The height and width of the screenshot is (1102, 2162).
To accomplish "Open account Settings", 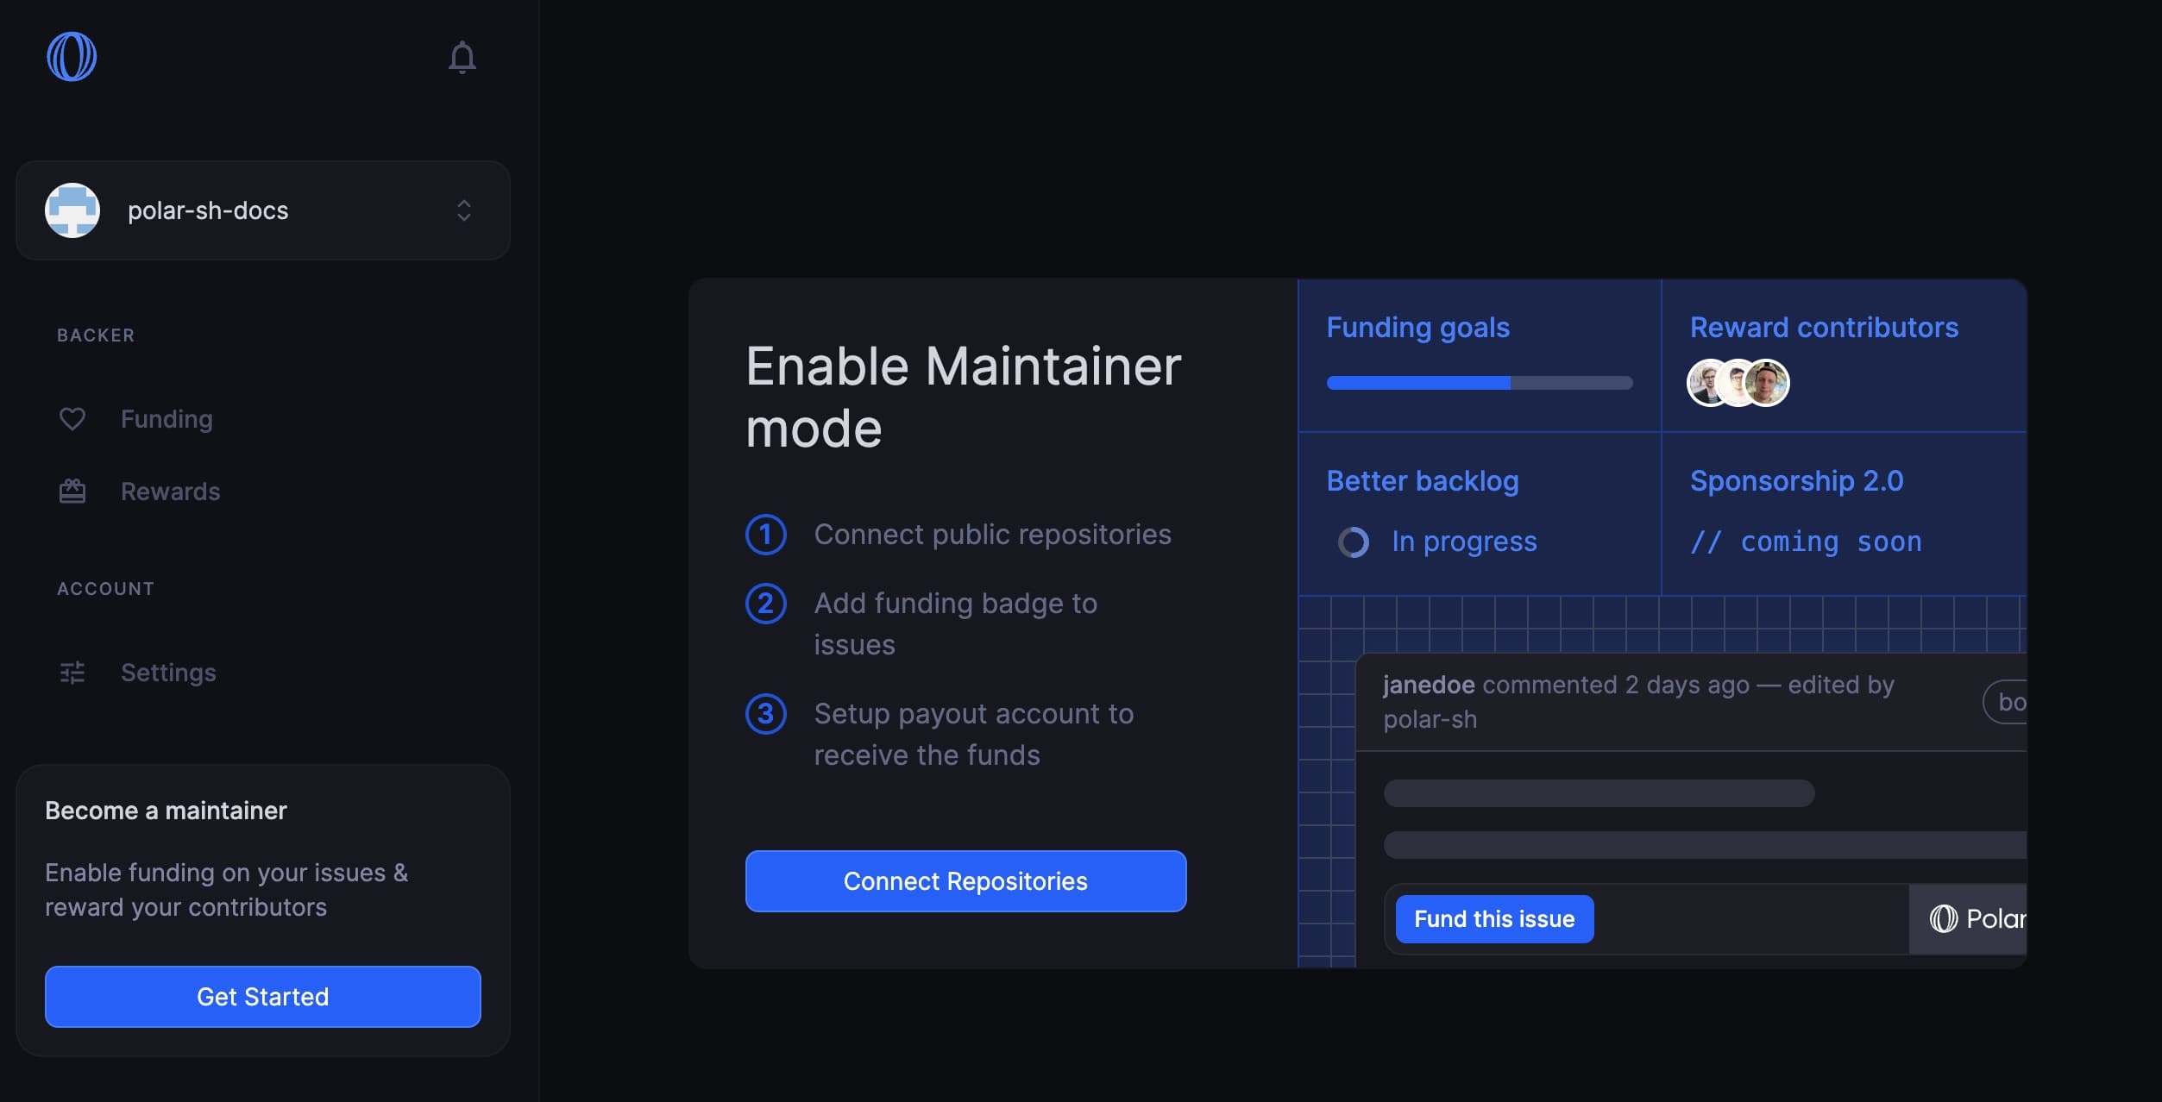I will point(168,673).
